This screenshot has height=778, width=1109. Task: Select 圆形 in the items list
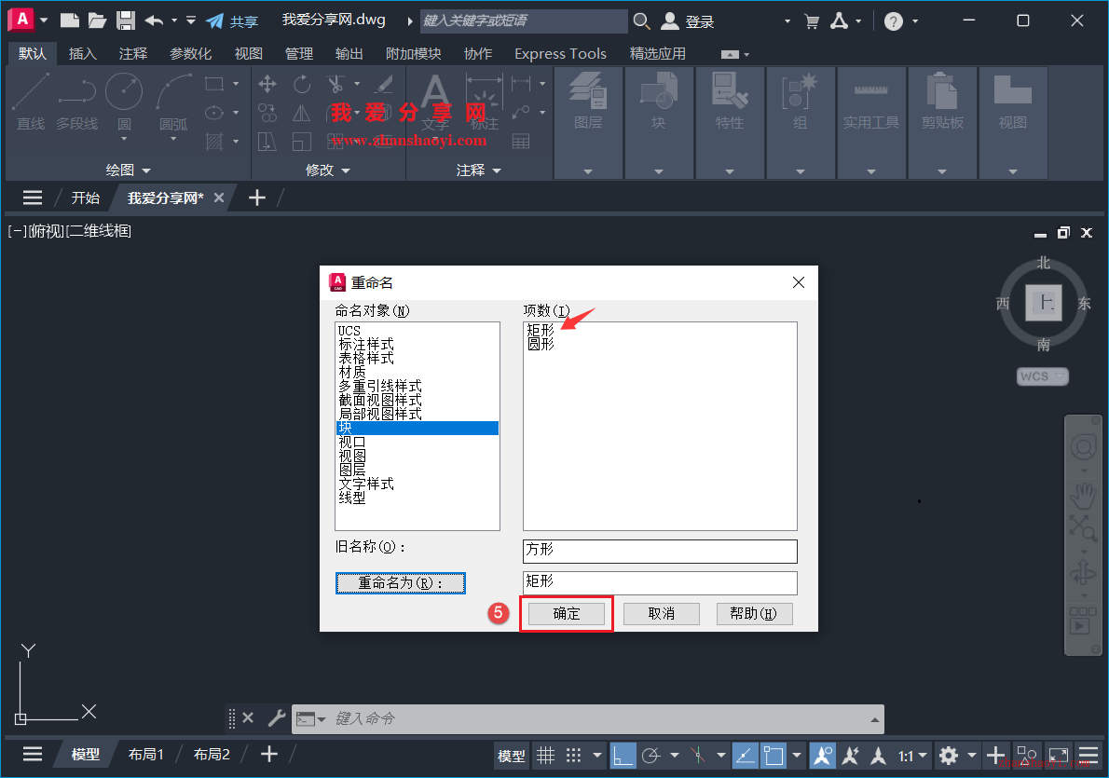pos(541,344)
